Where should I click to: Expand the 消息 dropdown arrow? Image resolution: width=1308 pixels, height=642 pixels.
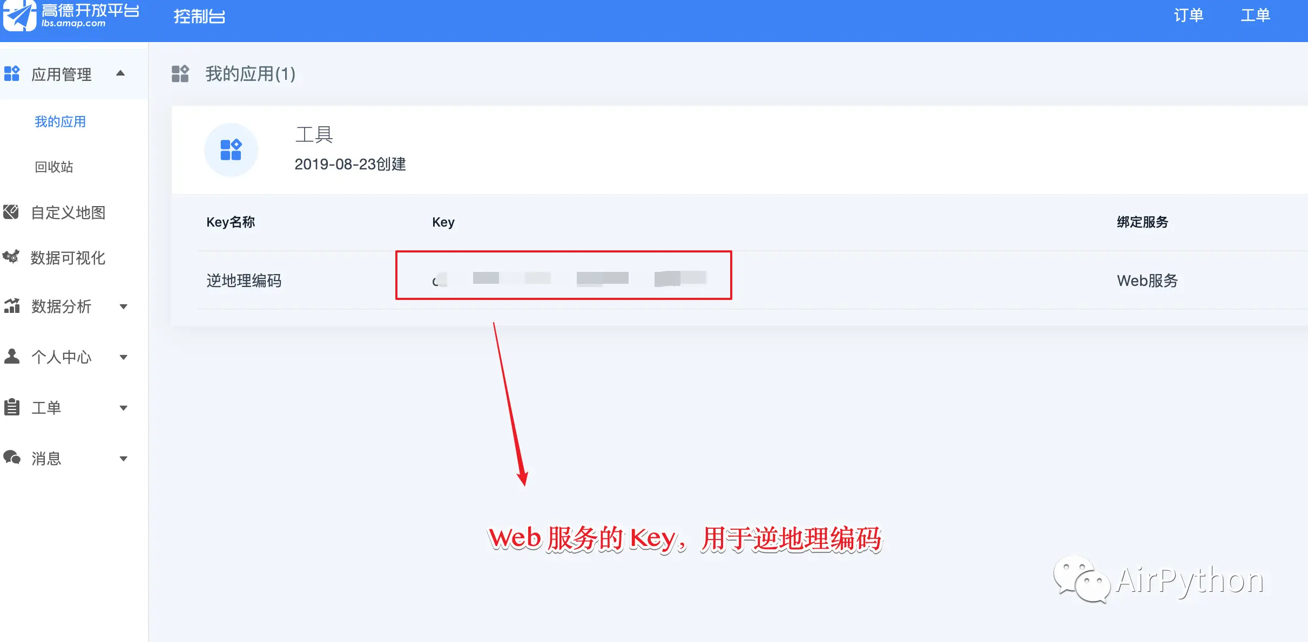point(123,459)
